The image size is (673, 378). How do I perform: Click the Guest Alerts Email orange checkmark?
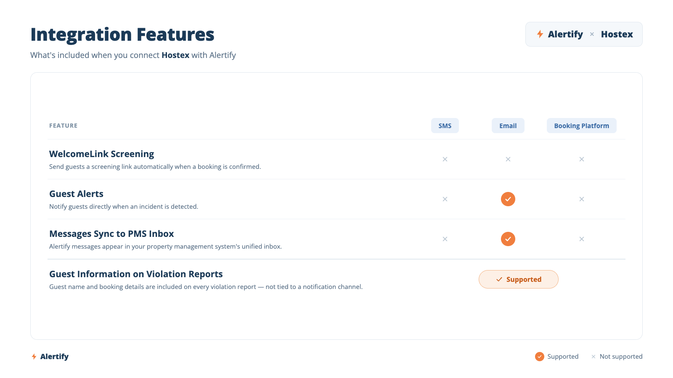pos(508,199)
